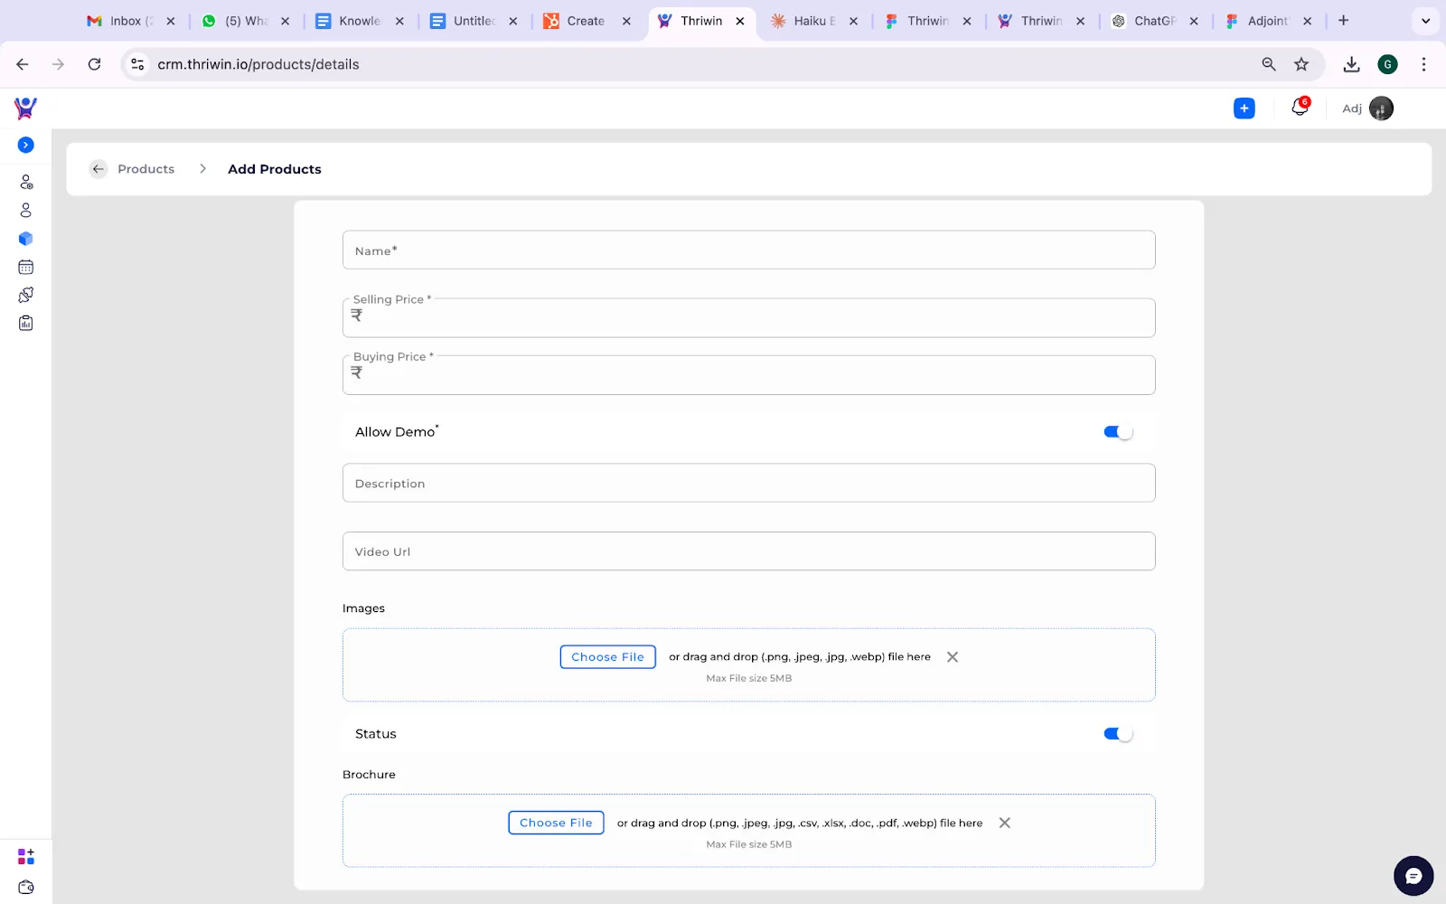Image resolution: width=1446 pixels, height=904 pixels.
Task: Open browser downloads
Action: tap(1352, 64)
